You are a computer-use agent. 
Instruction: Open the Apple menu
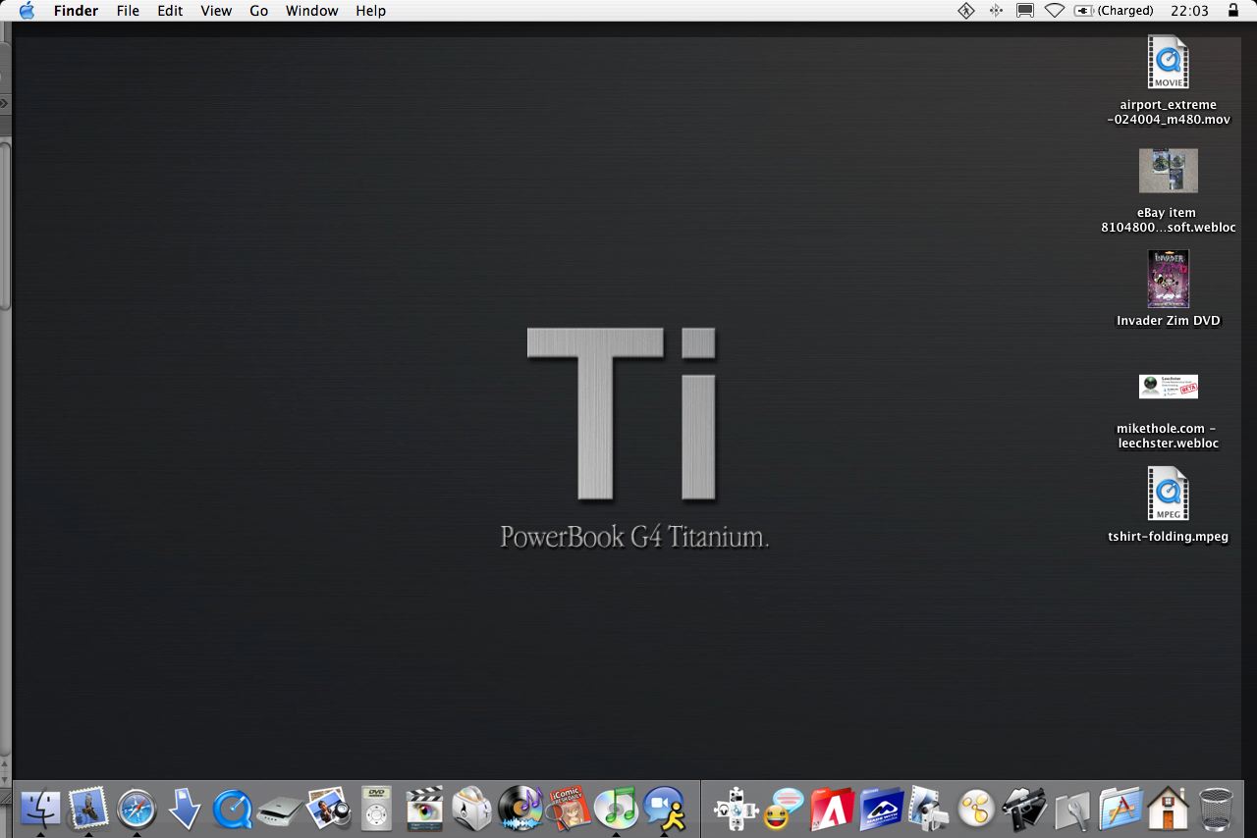pyautogui.click(x=27, y=11)
